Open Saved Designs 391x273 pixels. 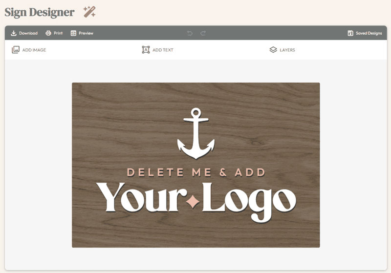369,33
